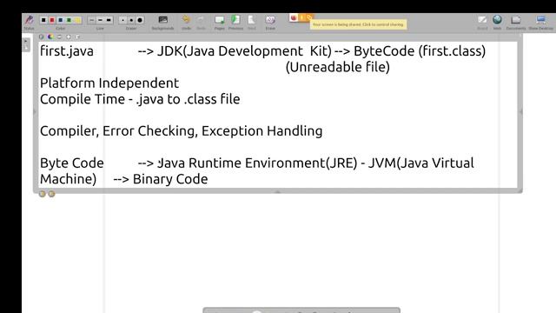Screen dimensions: 556x313
Task: Pick the small eraser size
Action: [122, 20]
